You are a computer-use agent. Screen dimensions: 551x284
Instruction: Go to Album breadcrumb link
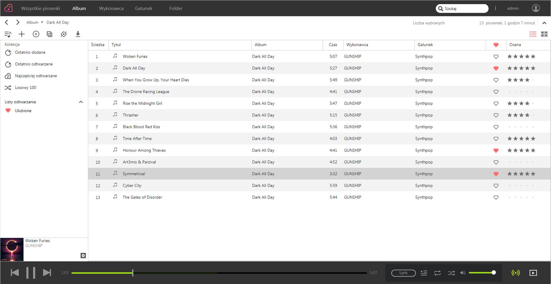coord(32,22)
